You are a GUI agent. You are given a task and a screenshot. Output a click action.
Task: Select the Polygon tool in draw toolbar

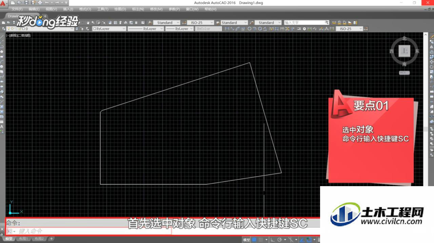tap(2, 51)
